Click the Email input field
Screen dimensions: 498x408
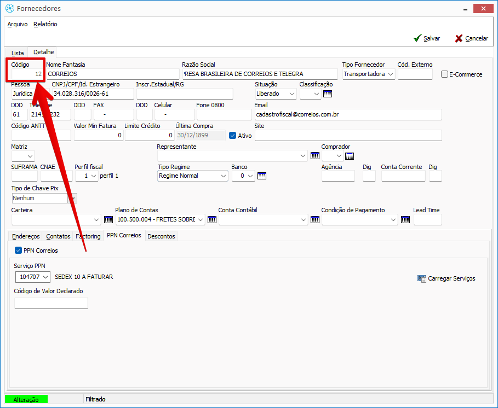pyautogui.click(x=348, y=114)
